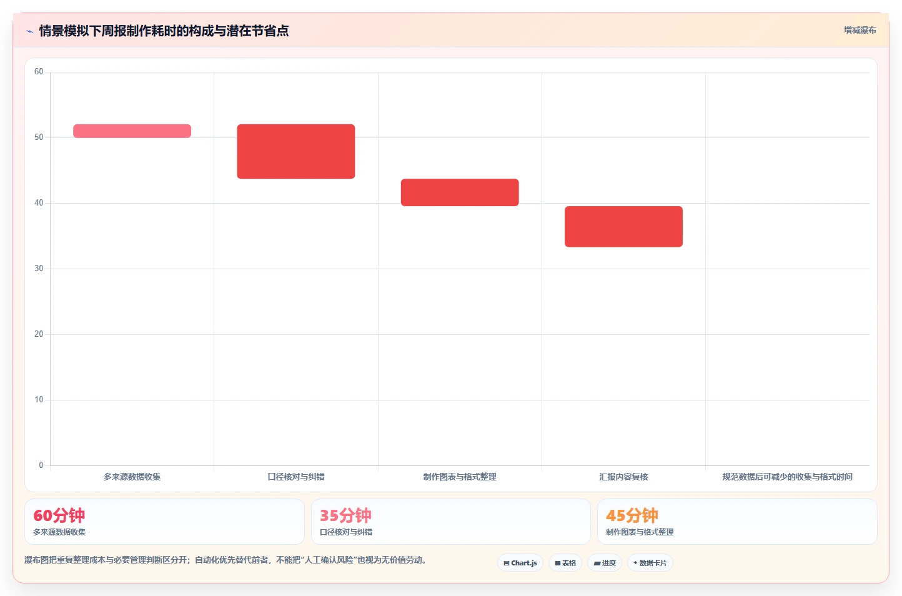
Task: Select the red 制作图表与格式整理 waterfall bar
Action: tap(460, 192)
